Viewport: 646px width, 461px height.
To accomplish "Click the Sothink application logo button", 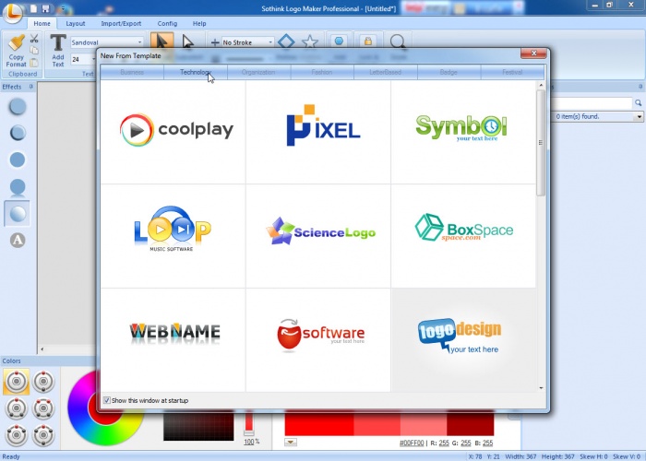I will pos(12,11).
